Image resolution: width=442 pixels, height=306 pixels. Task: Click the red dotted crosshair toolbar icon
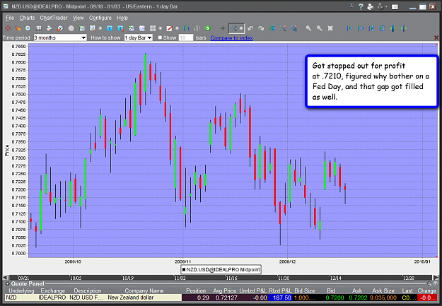pos(8,28)
